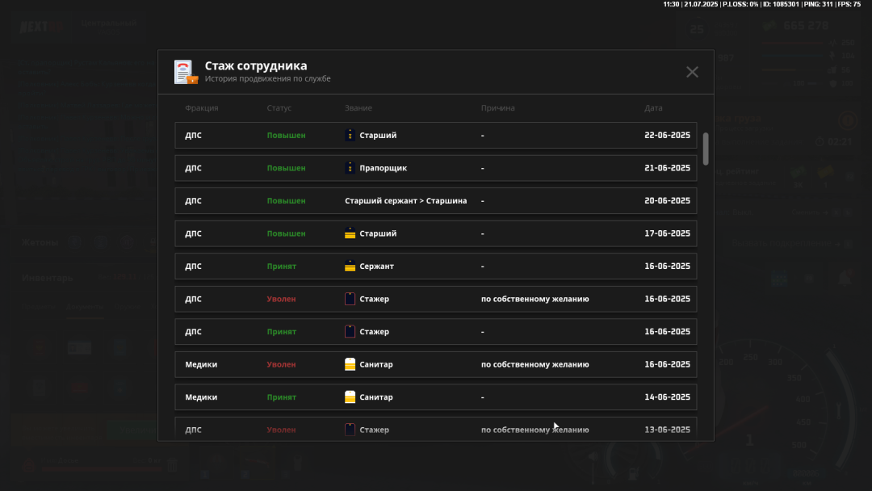The image size is (872, 491).
Task: Select the date 14-06-2025
Action: 668,397
